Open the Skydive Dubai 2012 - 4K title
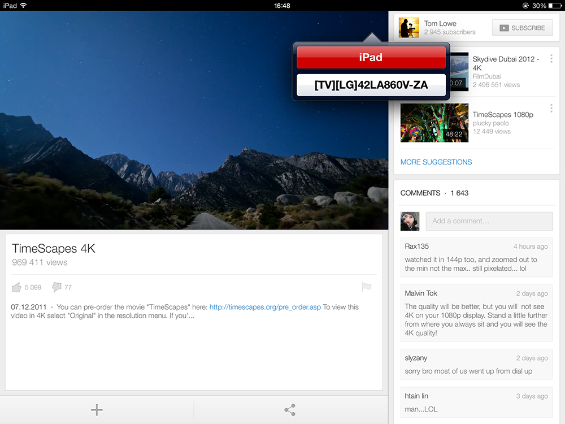This screenshot has height=424, width=565. [506, 63]
